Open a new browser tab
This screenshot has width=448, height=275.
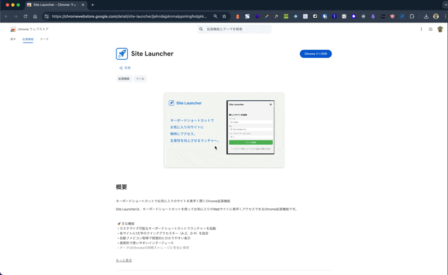point(92,5)
